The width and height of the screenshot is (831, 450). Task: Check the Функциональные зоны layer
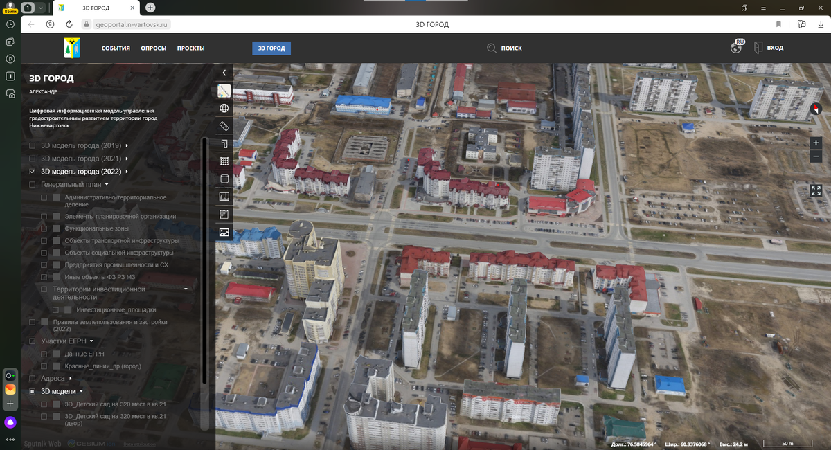[x=44, y=228]
